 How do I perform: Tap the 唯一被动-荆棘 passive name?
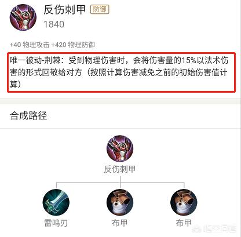point(35,61)
